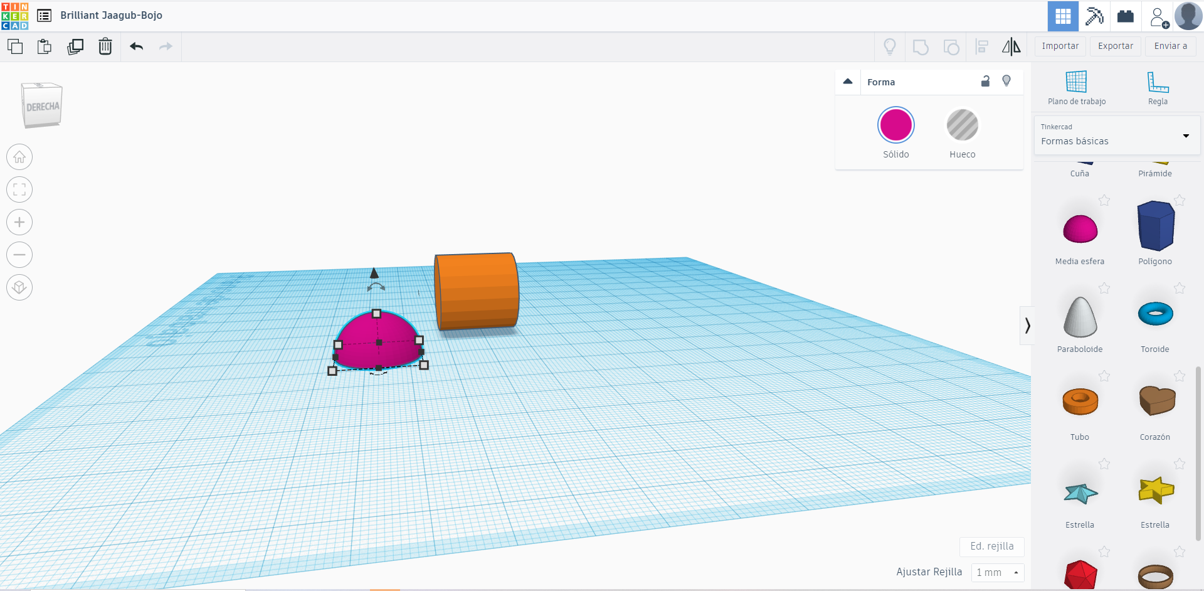Click the Ed. rejilla button
Screen dimensions: 1204x591
coord(991,546)
